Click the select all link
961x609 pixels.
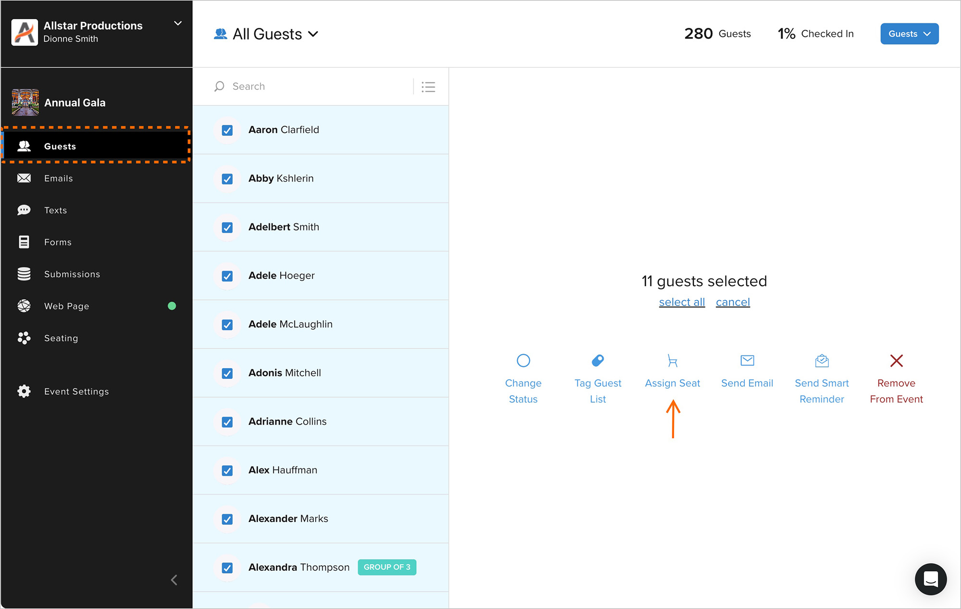tap(681, 302)
